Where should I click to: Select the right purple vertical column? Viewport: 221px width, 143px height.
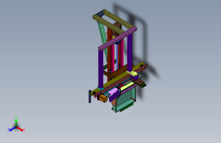pyautogui.click(x=130, y=52)
